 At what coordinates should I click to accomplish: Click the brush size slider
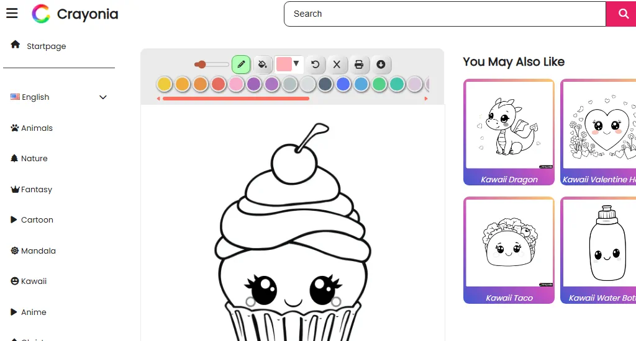[211, 64]
